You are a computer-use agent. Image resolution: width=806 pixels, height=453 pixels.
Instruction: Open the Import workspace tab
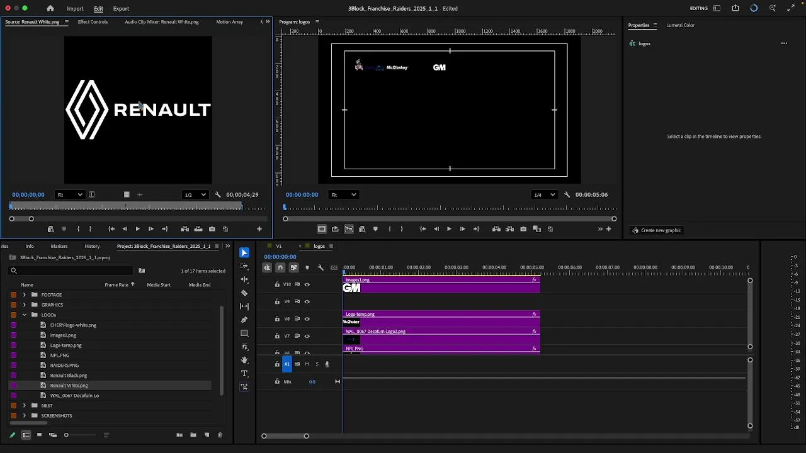click(75, 9)
